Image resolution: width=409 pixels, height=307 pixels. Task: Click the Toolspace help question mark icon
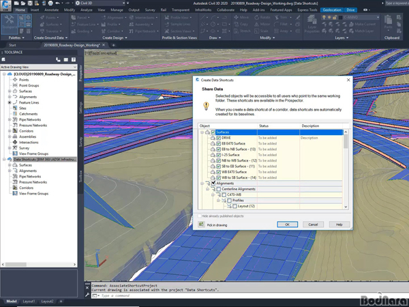point(74,59)
